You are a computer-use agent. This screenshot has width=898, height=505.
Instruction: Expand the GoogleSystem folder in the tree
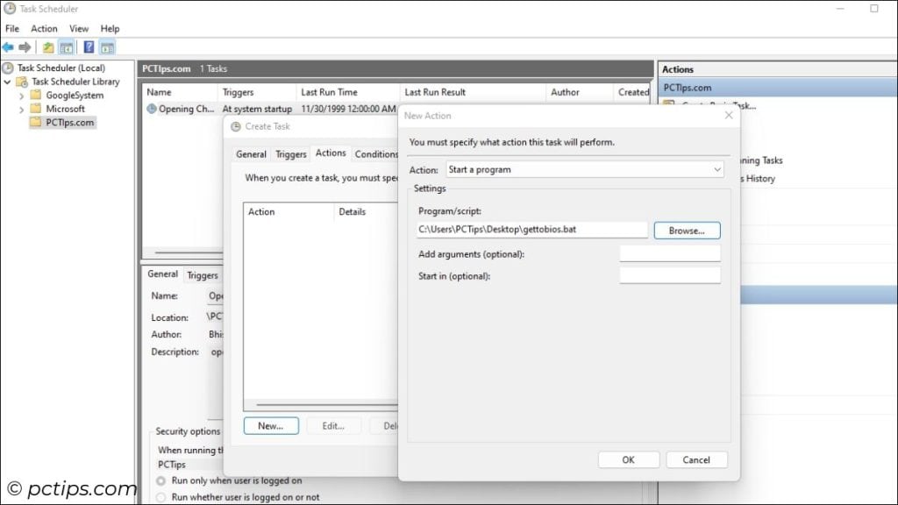point(20,95)
